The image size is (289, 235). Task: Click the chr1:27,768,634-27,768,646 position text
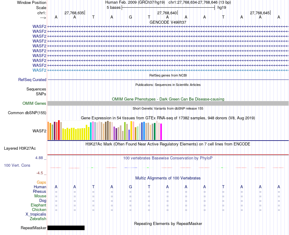pyautogui.click(x=200, y=2)
